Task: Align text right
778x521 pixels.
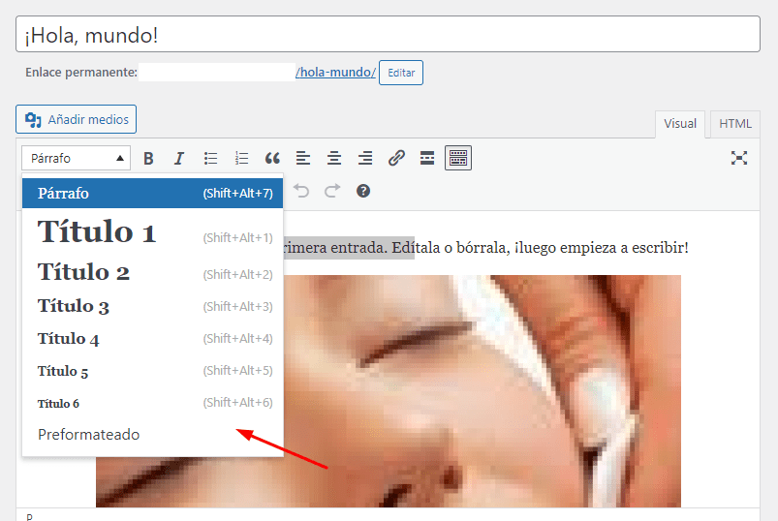Action: click(365, 158)
